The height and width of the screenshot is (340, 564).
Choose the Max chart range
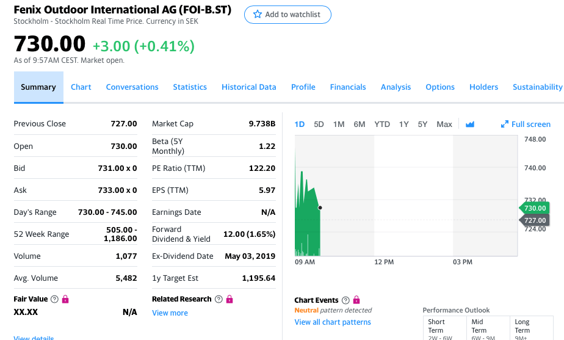click(x=444, y=125)
